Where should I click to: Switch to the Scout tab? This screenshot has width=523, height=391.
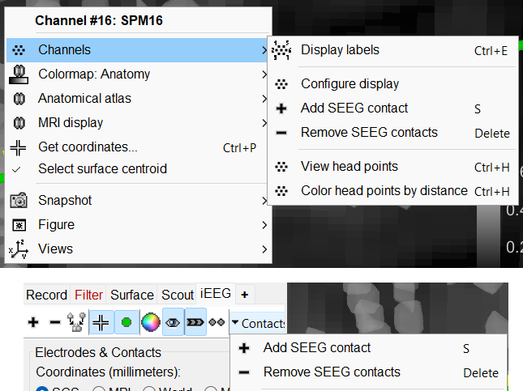coord(177,295)
